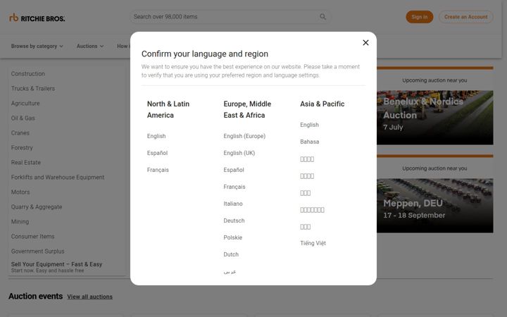
Task: Choose English (Europe) language
Action: pyautogui.click(x=244, y=136)
